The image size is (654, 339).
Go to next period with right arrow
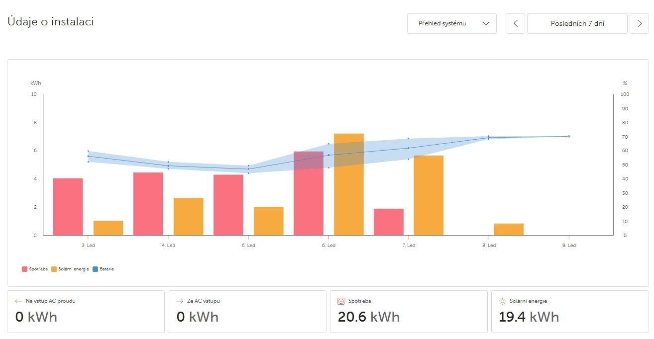(639, 23)
